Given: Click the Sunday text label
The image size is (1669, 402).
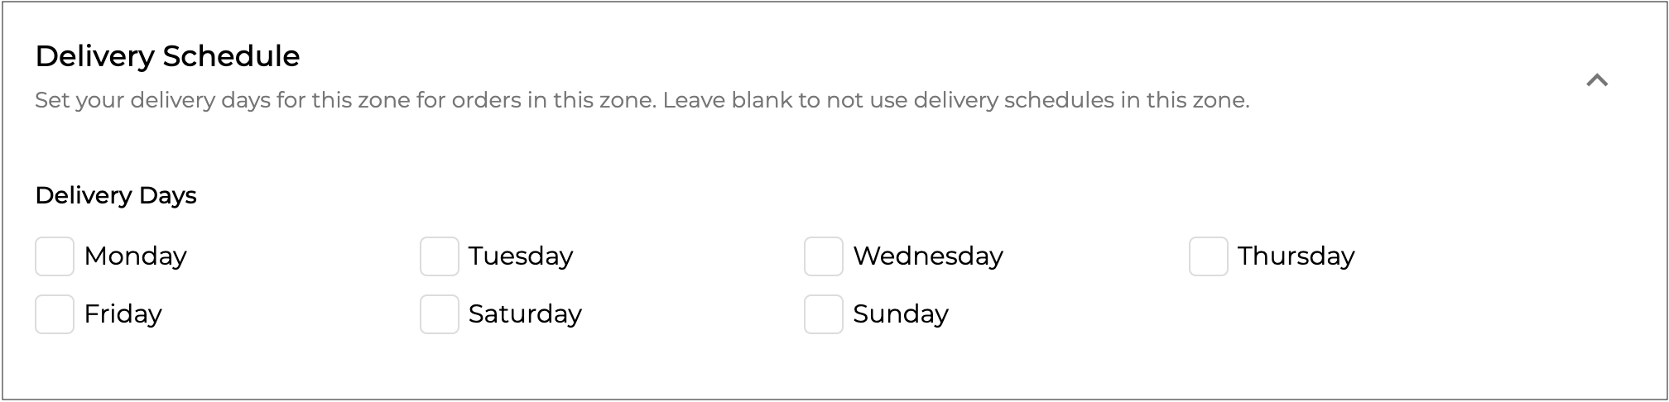Looking at the screenshot, I should pyautogui.click(x=901, y=314).
